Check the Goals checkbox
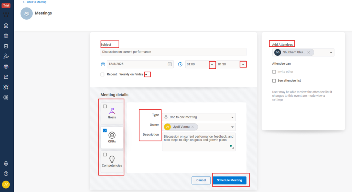 click(105, 106)
